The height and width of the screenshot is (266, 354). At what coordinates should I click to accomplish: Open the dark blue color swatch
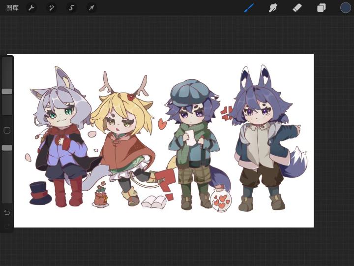pos(346,8)
